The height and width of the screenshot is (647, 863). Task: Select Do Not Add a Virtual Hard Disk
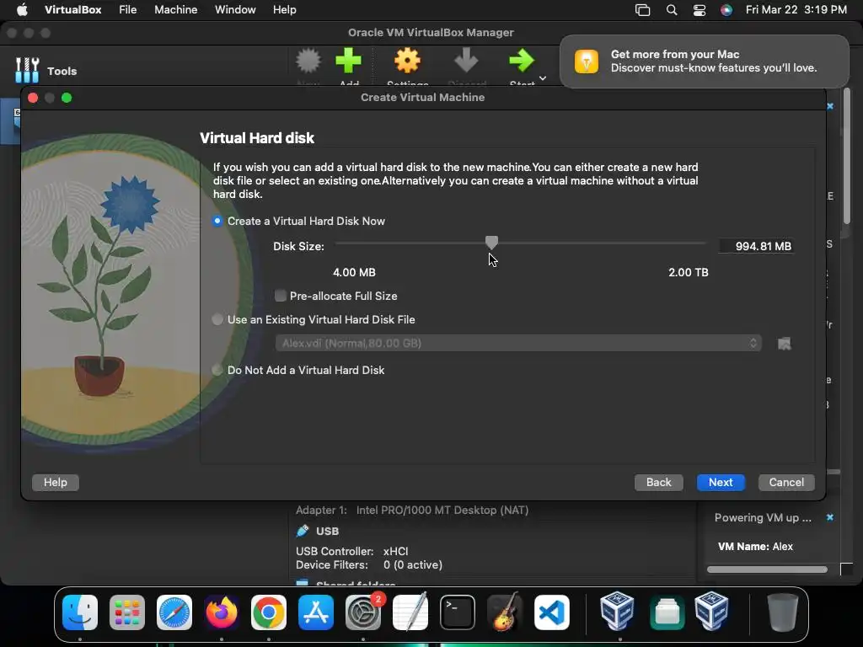(217, 371)
